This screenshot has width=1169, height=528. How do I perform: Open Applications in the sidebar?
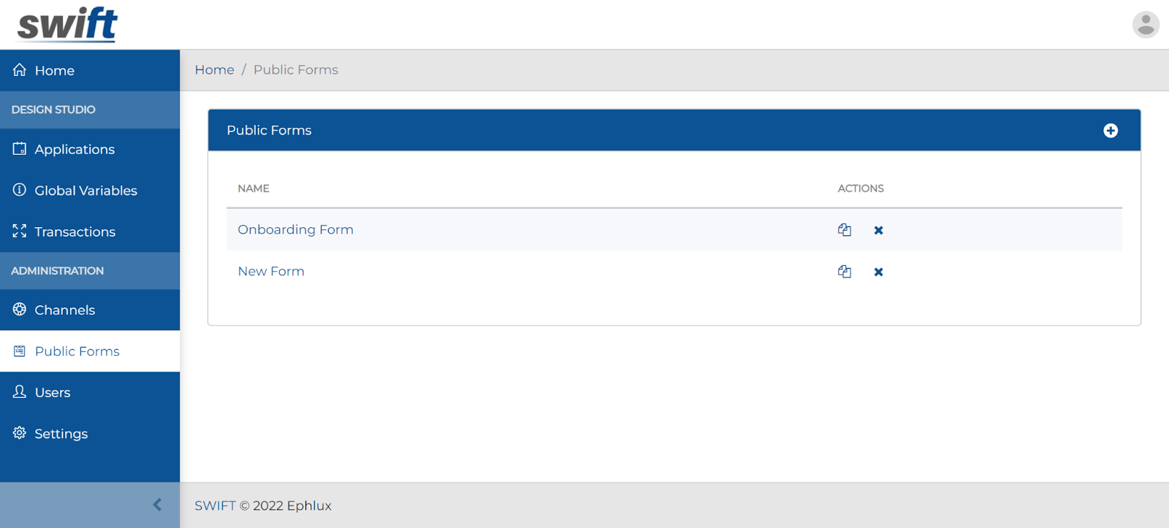74,150
